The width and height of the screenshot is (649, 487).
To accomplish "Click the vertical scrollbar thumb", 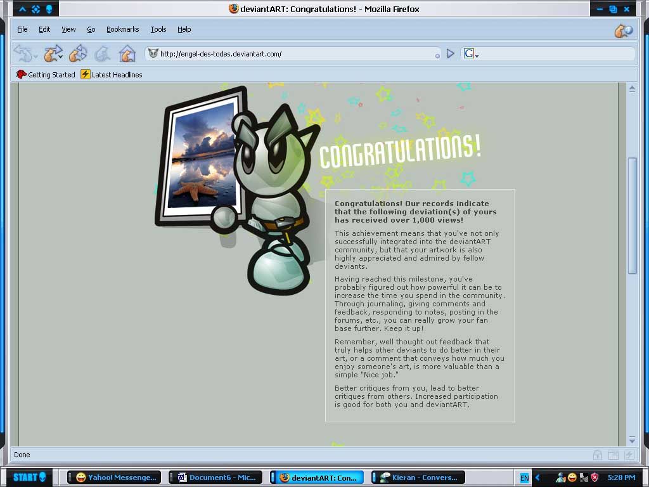I will pos(632,216).
